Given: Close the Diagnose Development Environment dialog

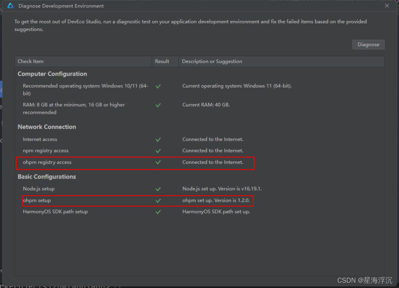Looking at the screenshot, I should point(387,6).
